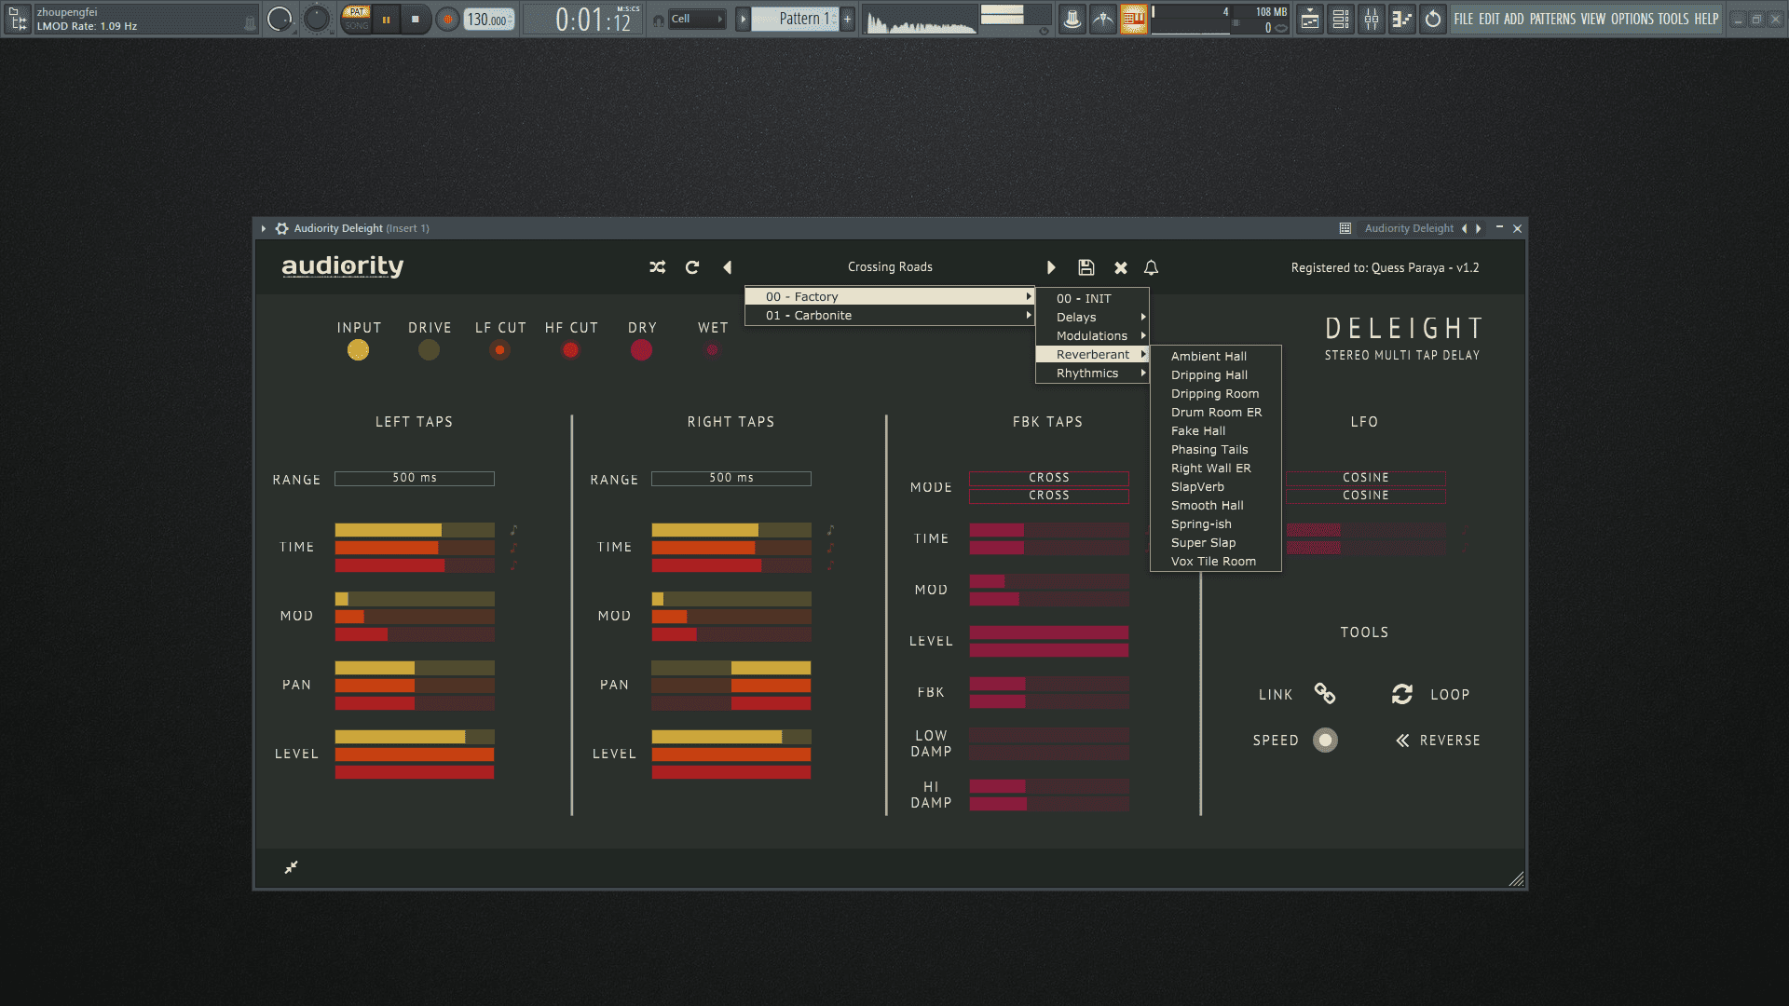Open the Cell snap dropdown
Screen dimensions: 1789x1006
pyautogui.click(x=697, y=19)
